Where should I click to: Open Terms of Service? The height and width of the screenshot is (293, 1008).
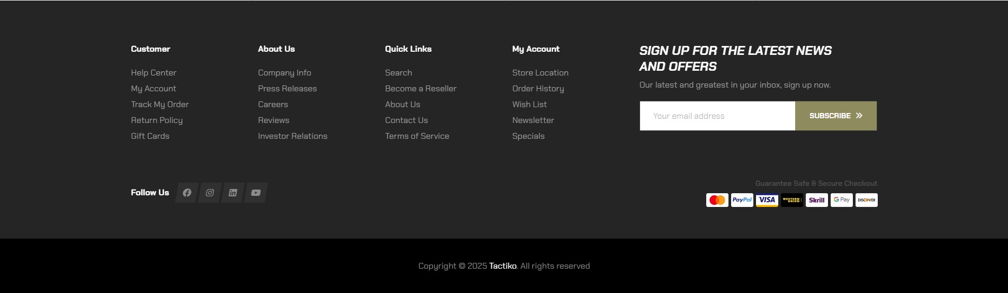coord(417,136)
